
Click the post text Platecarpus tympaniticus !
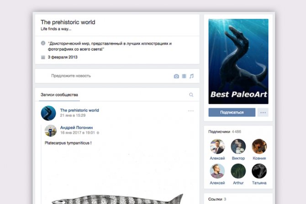[68, 143]
